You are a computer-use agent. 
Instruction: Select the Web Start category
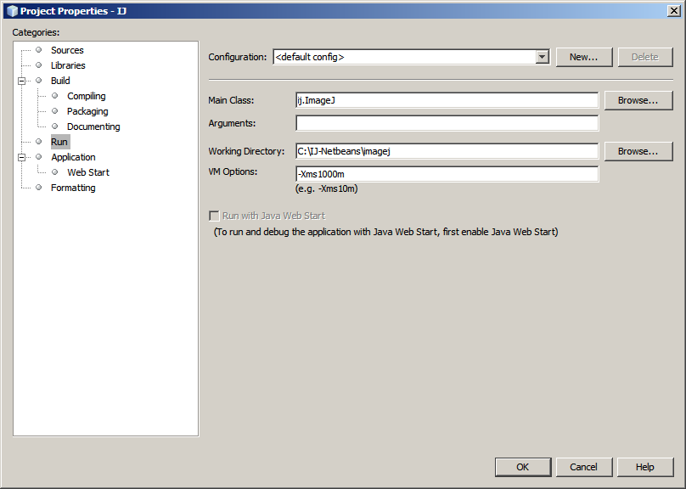pyautogui.click(x=88, y=172)
